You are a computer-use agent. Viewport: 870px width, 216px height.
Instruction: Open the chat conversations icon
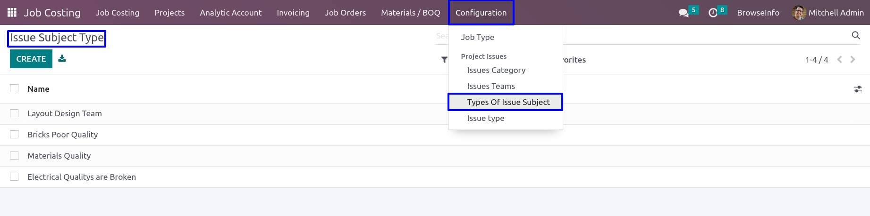[x=684, y=13]
